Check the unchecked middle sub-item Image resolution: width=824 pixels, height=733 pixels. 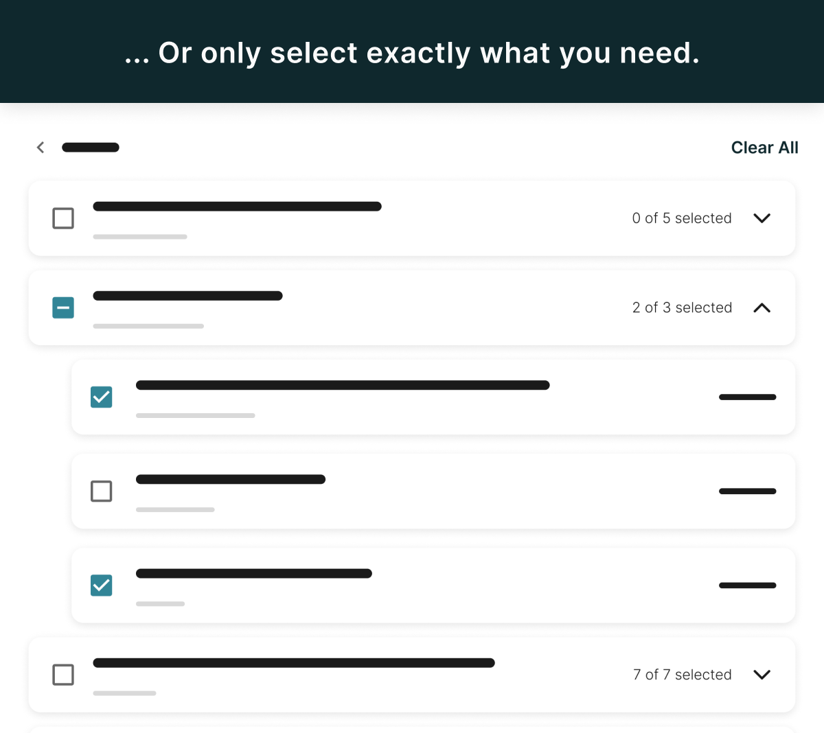(x=101, y=491)
